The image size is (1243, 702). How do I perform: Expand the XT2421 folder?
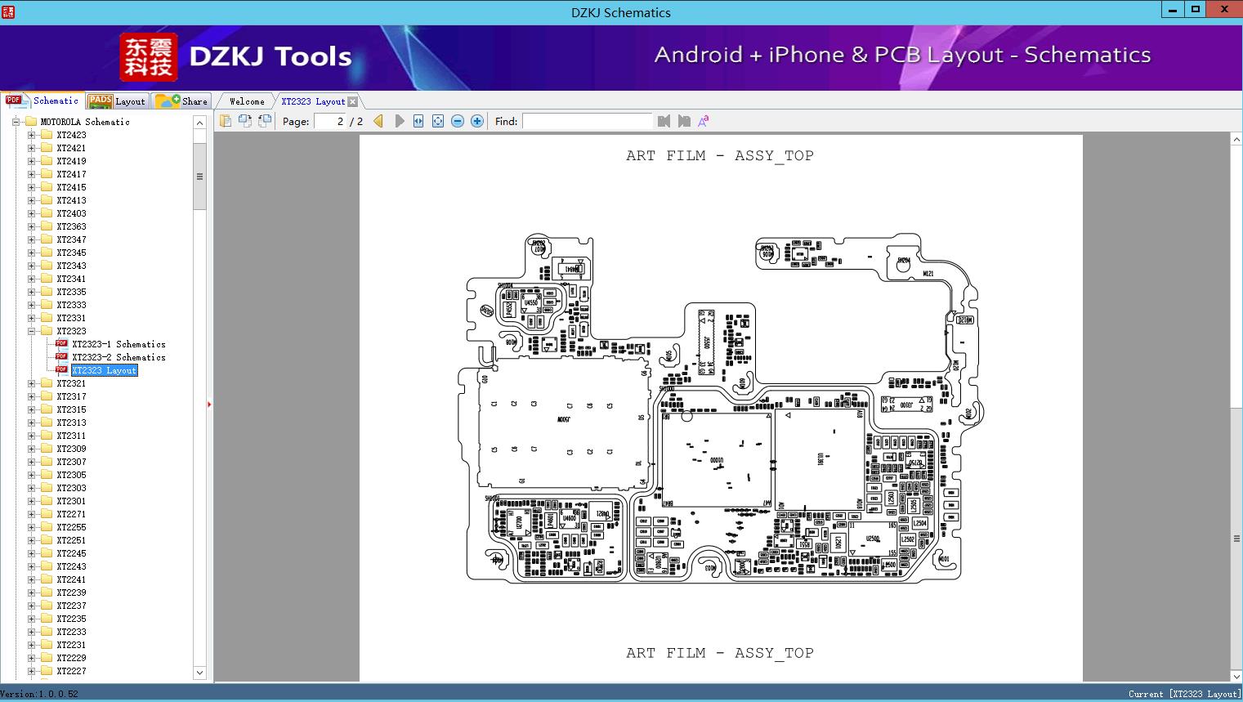click(x=31, y=148)
